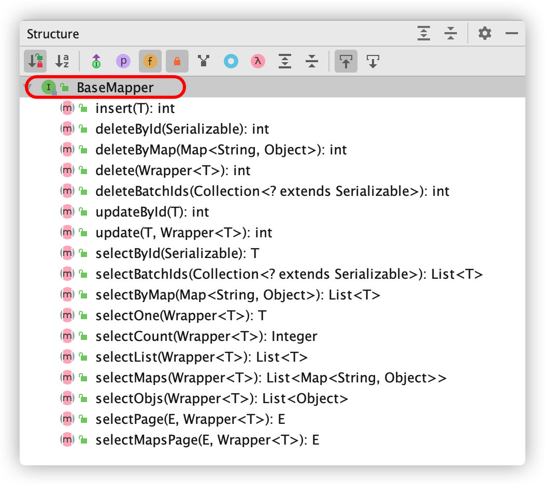
Task: Toggle the Show non-public lock button
Action: 177,62
